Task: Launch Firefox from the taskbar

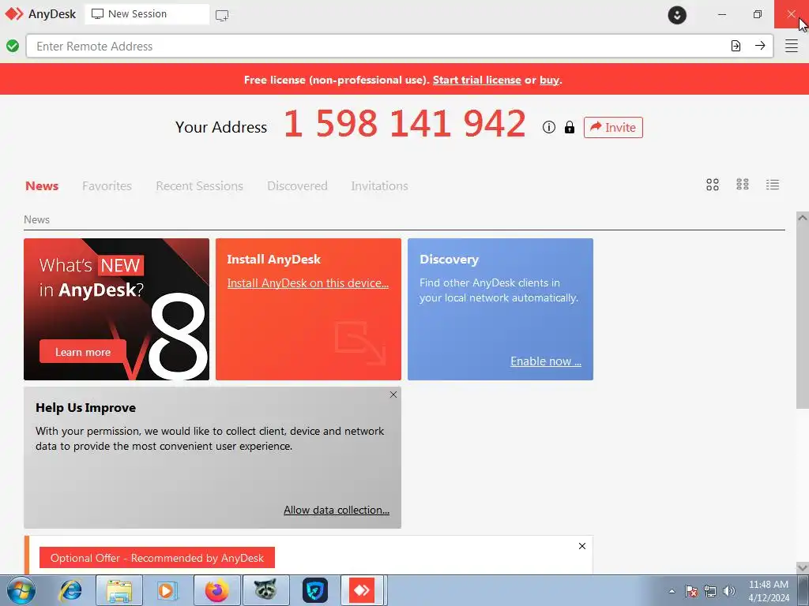Action: coord(216,591)
